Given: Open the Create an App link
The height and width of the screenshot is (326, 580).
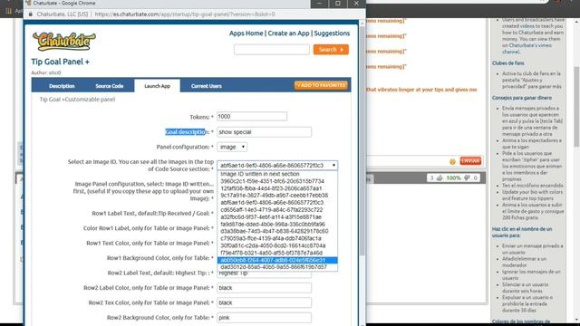Looking at the screenshot, I should (x=288, y=34).
